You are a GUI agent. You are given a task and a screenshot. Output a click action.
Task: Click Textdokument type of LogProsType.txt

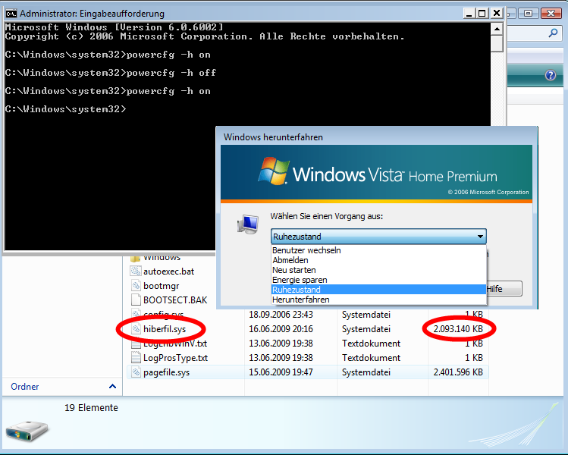coord(371,358)
